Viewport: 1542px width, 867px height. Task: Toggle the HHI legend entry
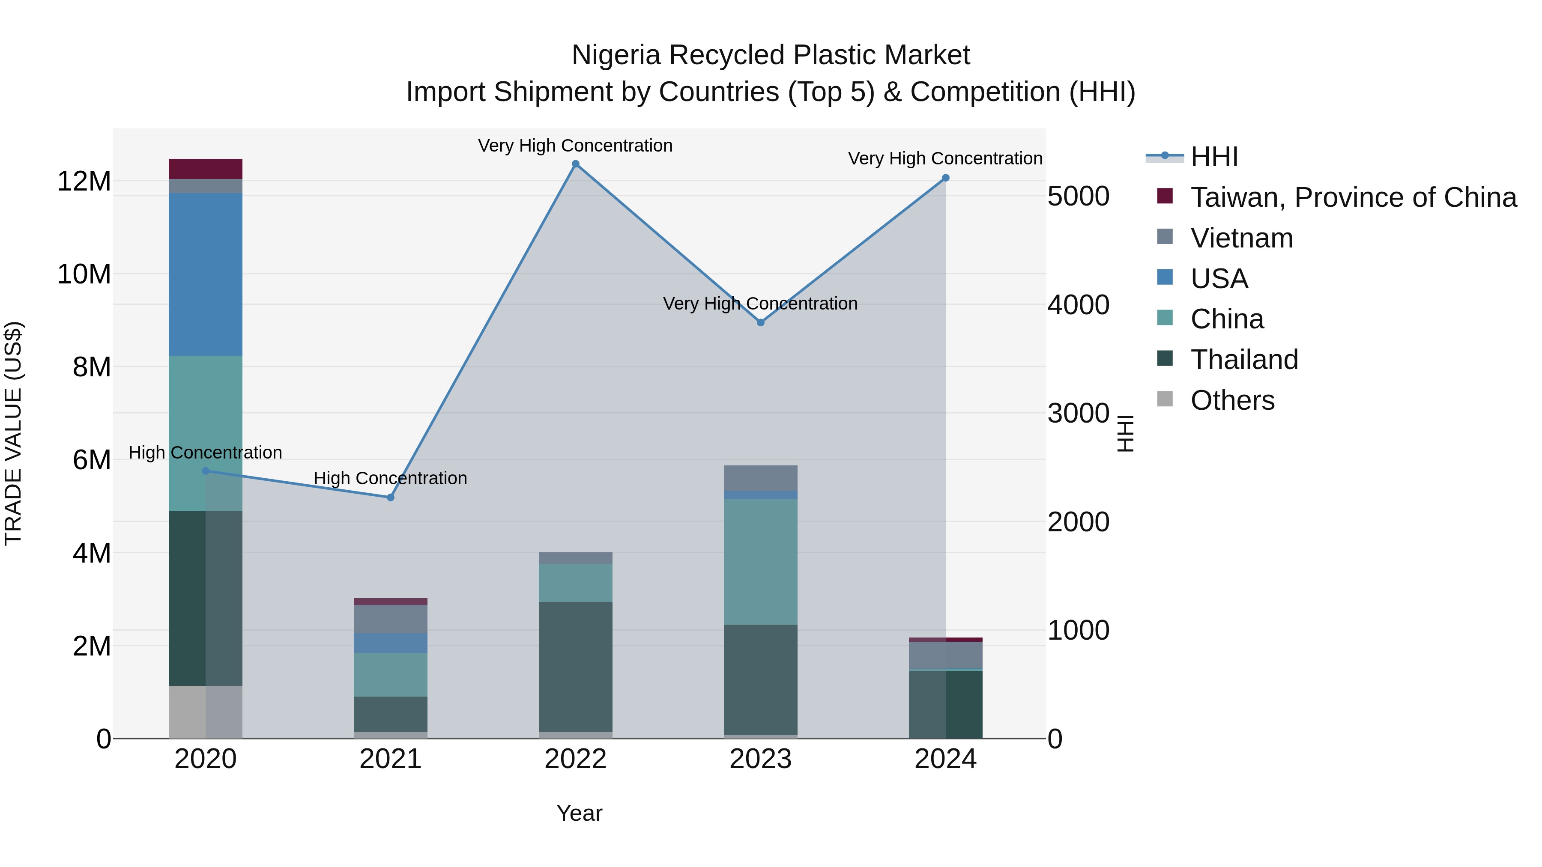point(1192,157)
